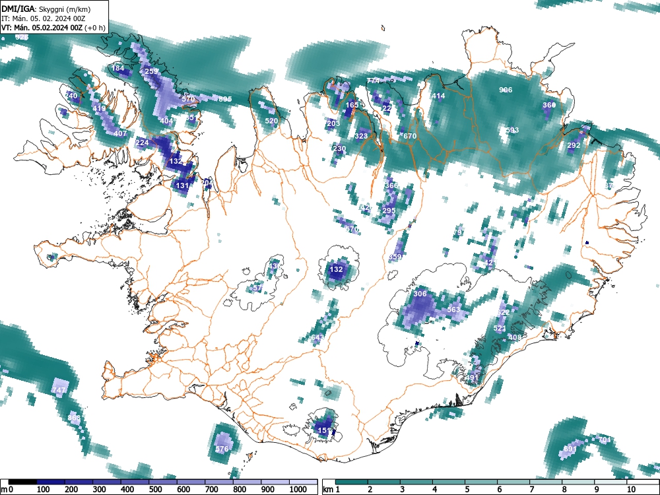
Task: Click the '10' label on the km scale
Action: [630, 490]
